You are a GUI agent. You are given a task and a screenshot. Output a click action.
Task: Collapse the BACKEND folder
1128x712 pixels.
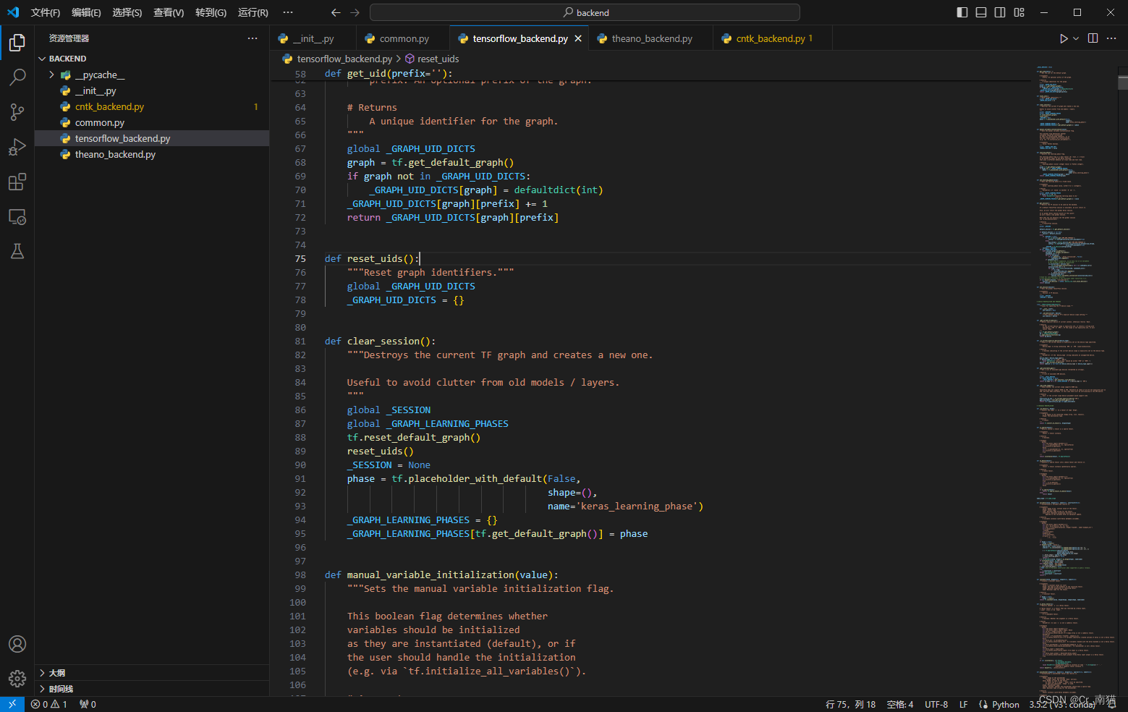[43, 58]
